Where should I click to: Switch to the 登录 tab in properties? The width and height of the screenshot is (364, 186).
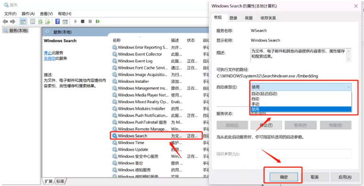(x=233, y=18)
